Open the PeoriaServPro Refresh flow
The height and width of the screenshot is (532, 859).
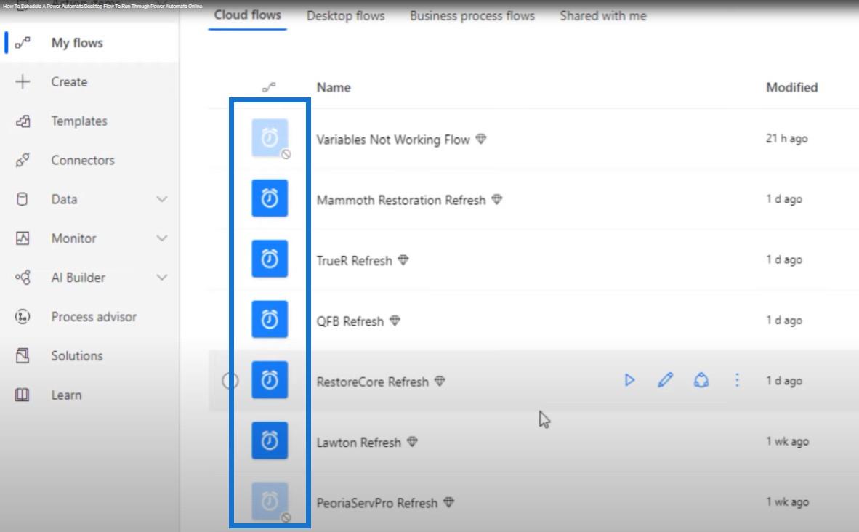click(x=376, y=503)
